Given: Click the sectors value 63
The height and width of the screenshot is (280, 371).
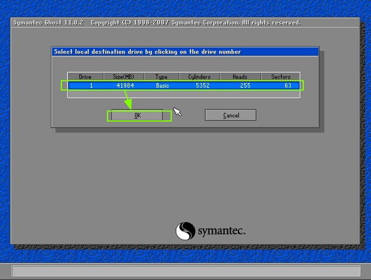Looking at the screenshot, I should [288, 85].
